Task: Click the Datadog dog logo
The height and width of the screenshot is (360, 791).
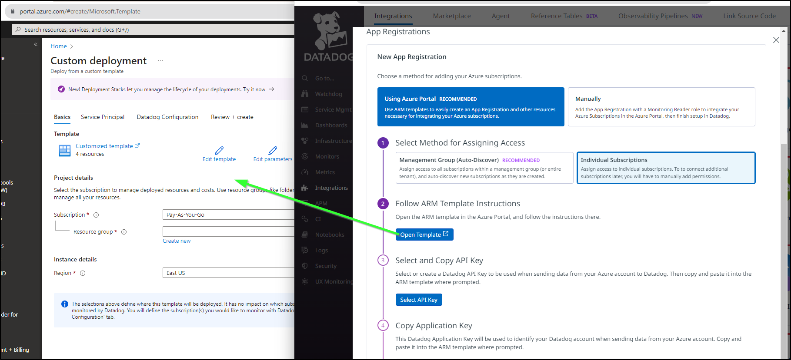Action: click(x=330, y=30)
